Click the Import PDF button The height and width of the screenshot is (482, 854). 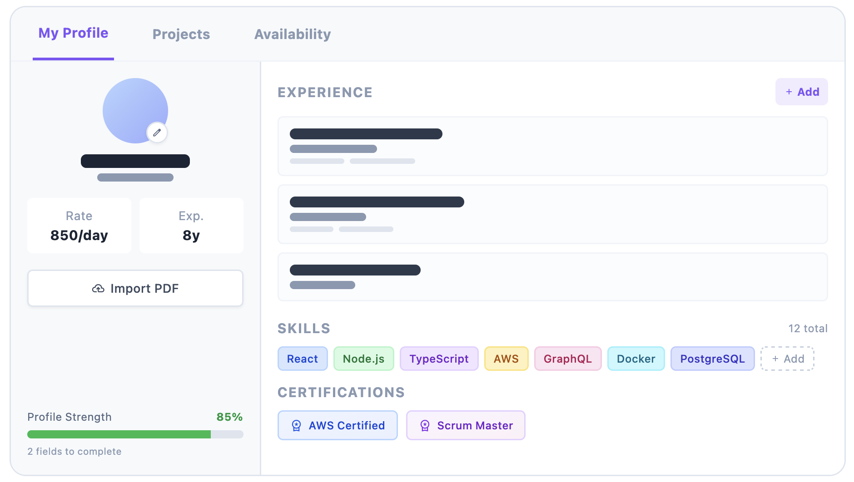coord(135,288)
